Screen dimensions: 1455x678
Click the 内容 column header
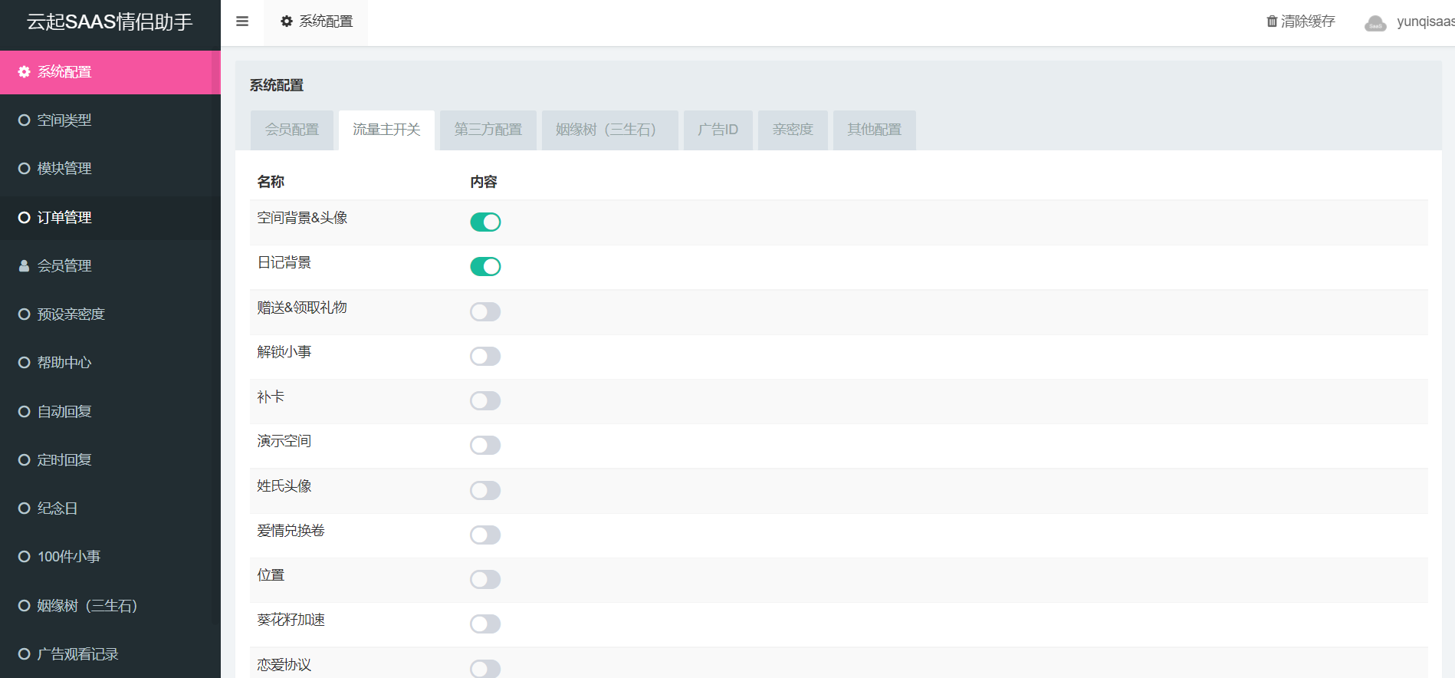(484, 182)
